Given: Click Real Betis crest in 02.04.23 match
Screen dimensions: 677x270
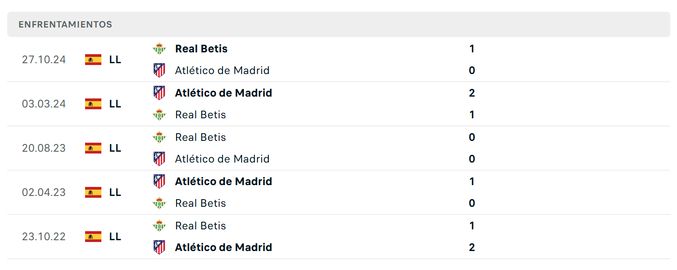Looking at the screenshot, I should tap(159, 203).
